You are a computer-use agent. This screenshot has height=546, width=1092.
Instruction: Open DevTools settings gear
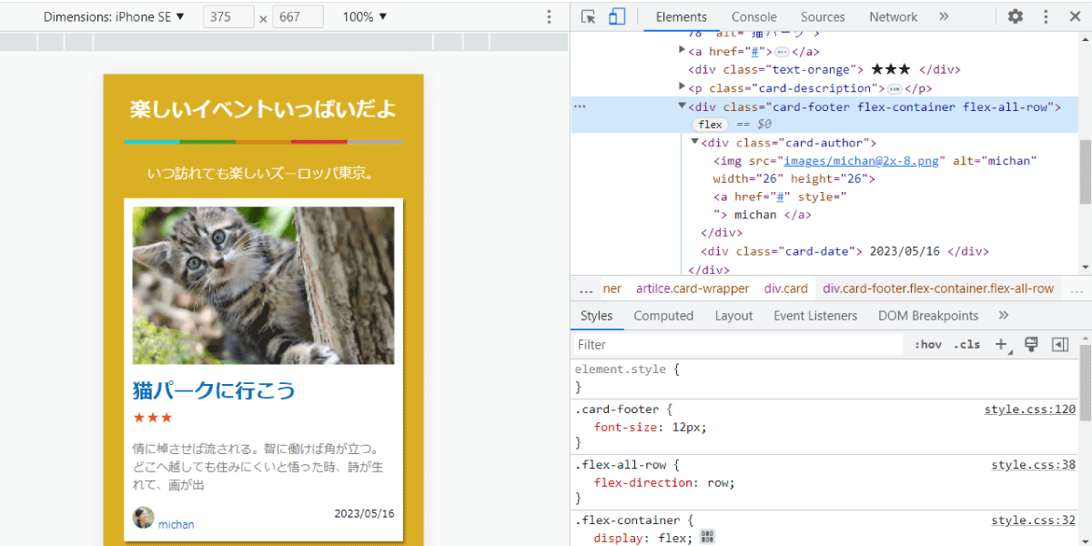[x=1016, y=16]
